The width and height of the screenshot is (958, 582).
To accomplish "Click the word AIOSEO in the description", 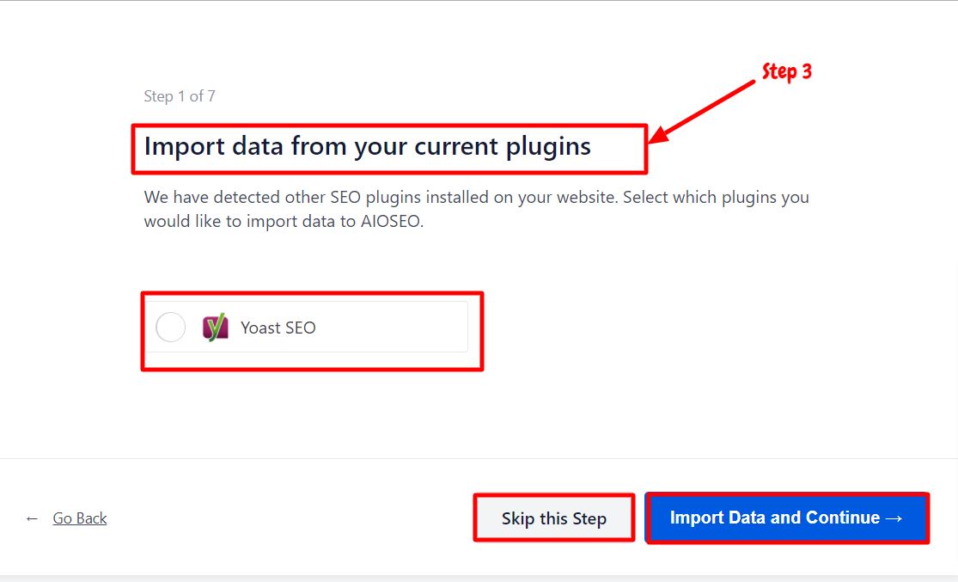I will coord(390,221).
